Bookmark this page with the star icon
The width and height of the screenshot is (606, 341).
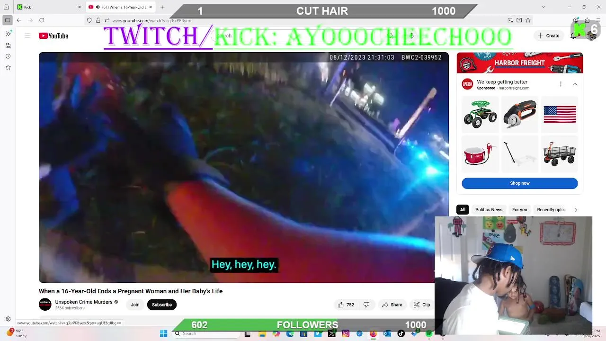528,20
